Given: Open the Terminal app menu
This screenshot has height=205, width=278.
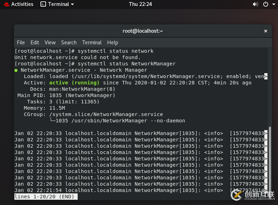Looking at the screenshot, I should (57, 4).
